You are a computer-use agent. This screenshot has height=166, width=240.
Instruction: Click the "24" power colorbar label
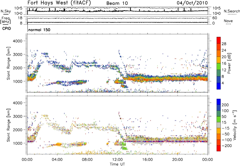[224, 50]
